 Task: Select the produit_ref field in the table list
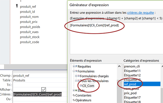pyautogui.click(x=28, y=6)
